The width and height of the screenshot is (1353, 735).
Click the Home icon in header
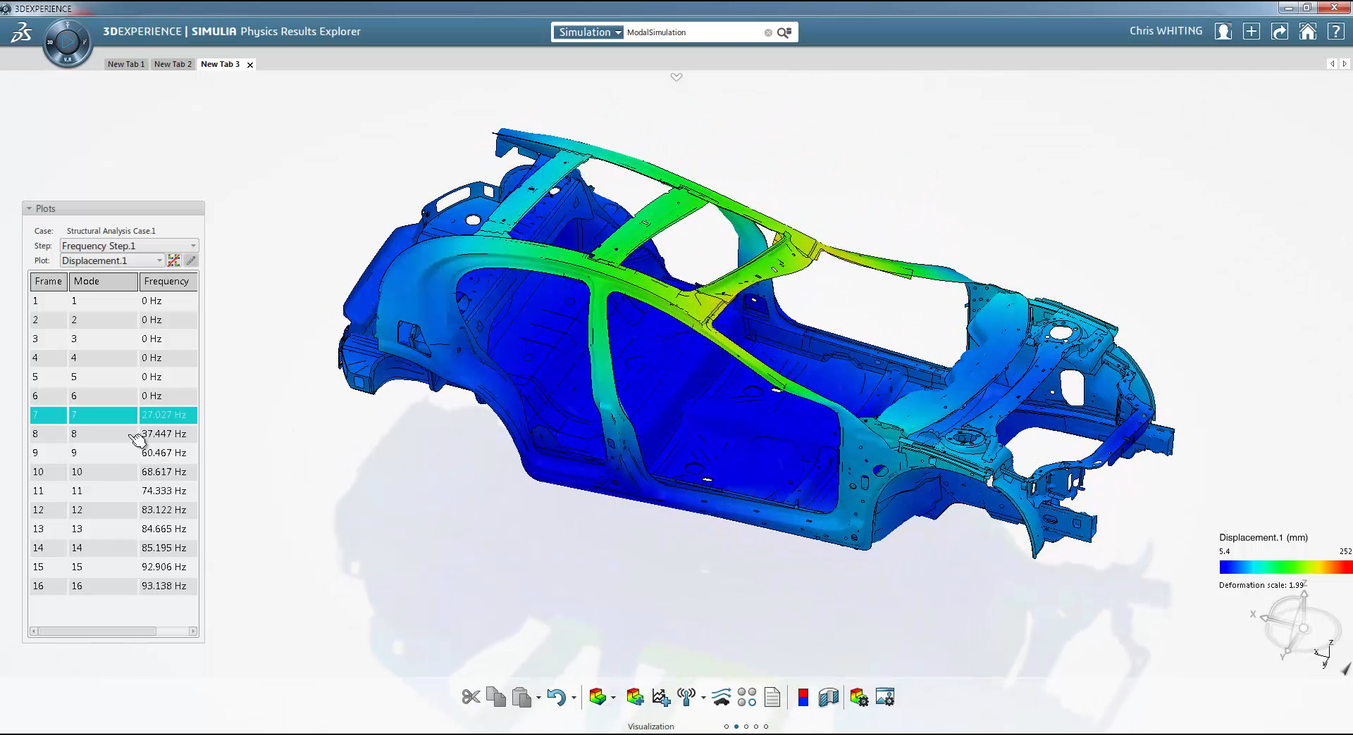(x=1308, y=32)
